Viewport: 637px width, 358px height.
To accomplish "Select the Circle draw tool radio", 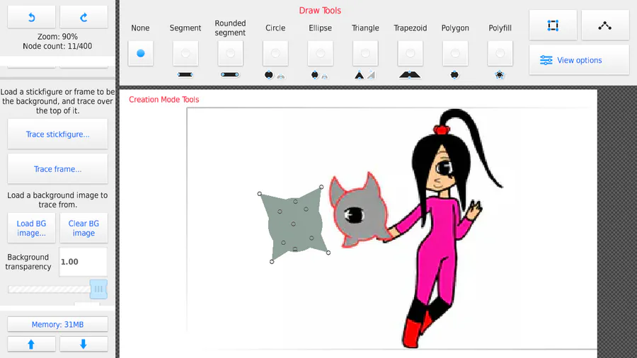I will [275, 53].
